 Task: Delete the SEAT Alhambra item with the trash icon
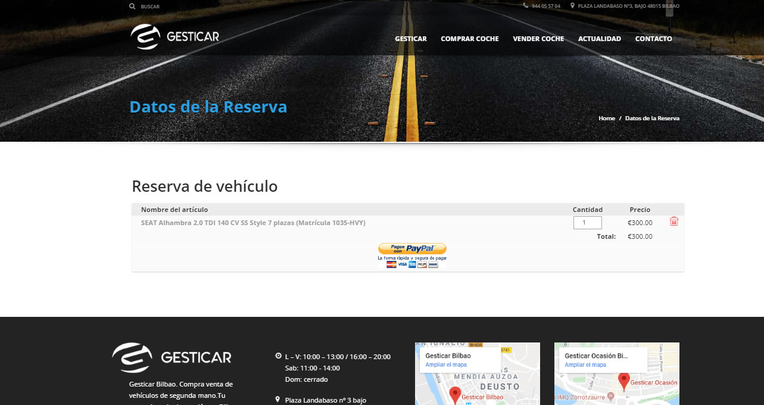[674, 222]
